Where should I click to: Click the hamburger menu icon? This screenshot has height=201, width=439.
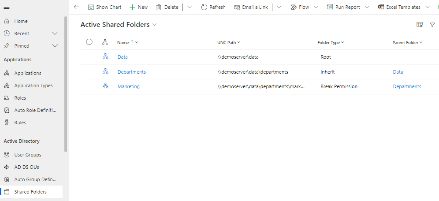[7, 7]
